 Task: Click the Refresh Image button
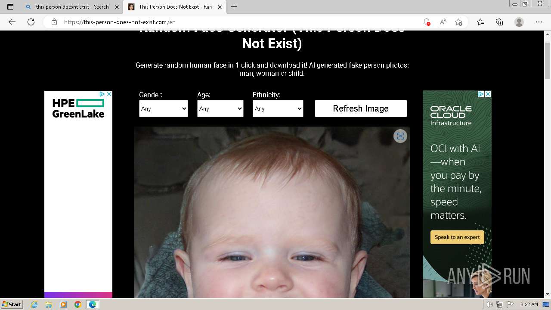click(361, 108)
